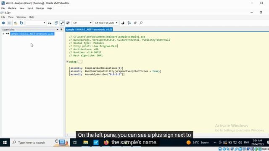Click the sample1.exe path comment line
Image resolution: width=269 pixels, height=151 pixels.
[107, 36]
